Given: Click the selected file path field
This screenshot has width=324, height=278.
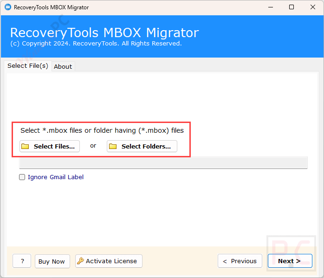Looking at the screenshot, I should pos(163,162).
